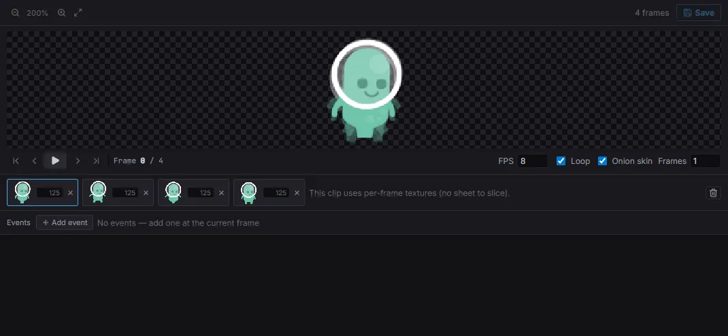Screen dimensions: 728x336
Task: Jump to the last frame
Action: click(x=96, y=161)
